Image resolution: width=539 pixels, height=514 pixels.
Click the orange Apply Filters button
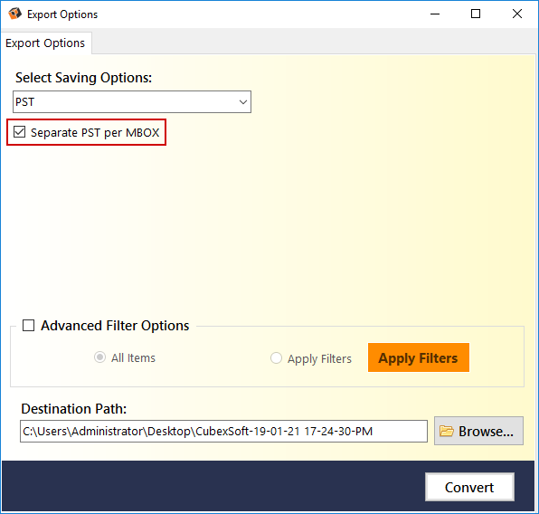pyautogui.click(x=419, y=357)
